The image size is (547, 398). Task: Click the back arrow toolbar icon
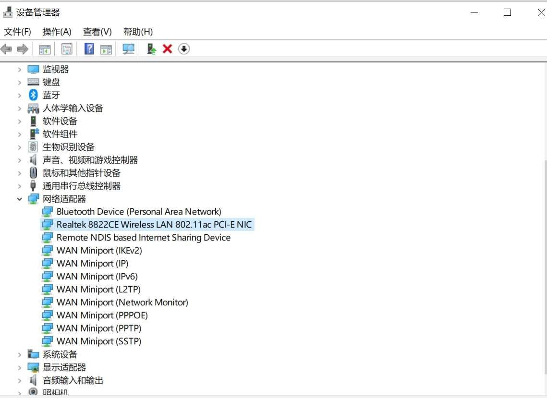(x=6, y=49)
